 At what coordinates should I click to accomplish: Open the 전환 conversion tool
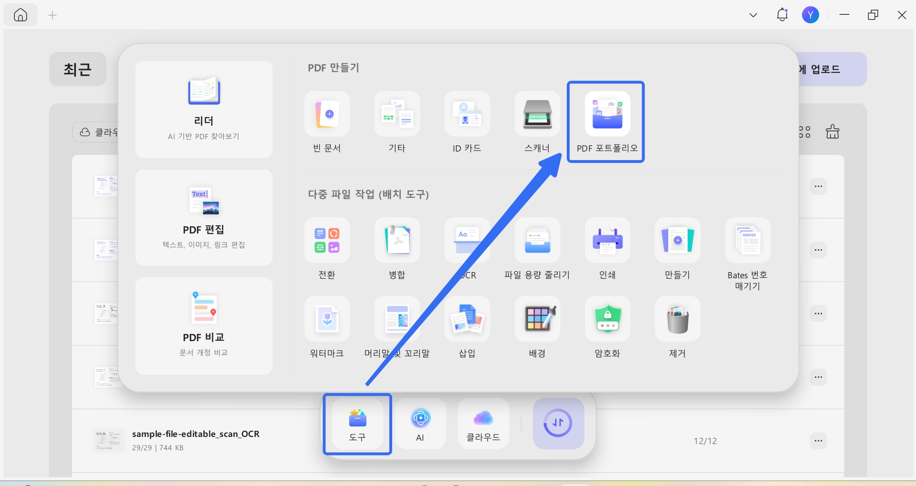(327, 241)
